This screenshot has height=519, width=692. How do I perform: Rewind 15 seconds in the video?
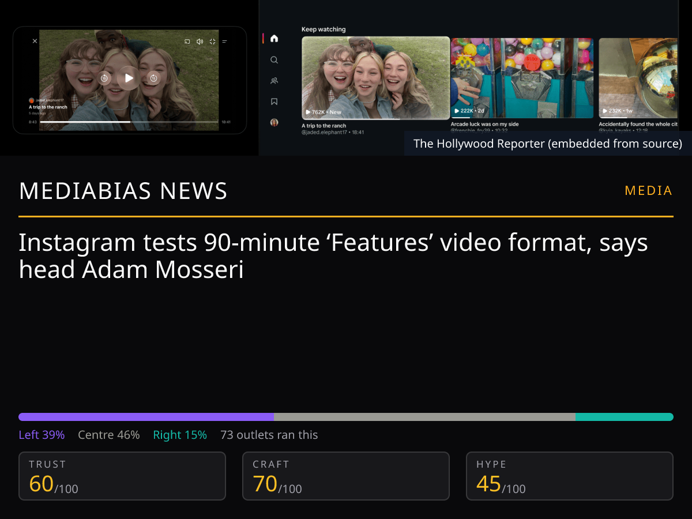(x=104, y=78)
